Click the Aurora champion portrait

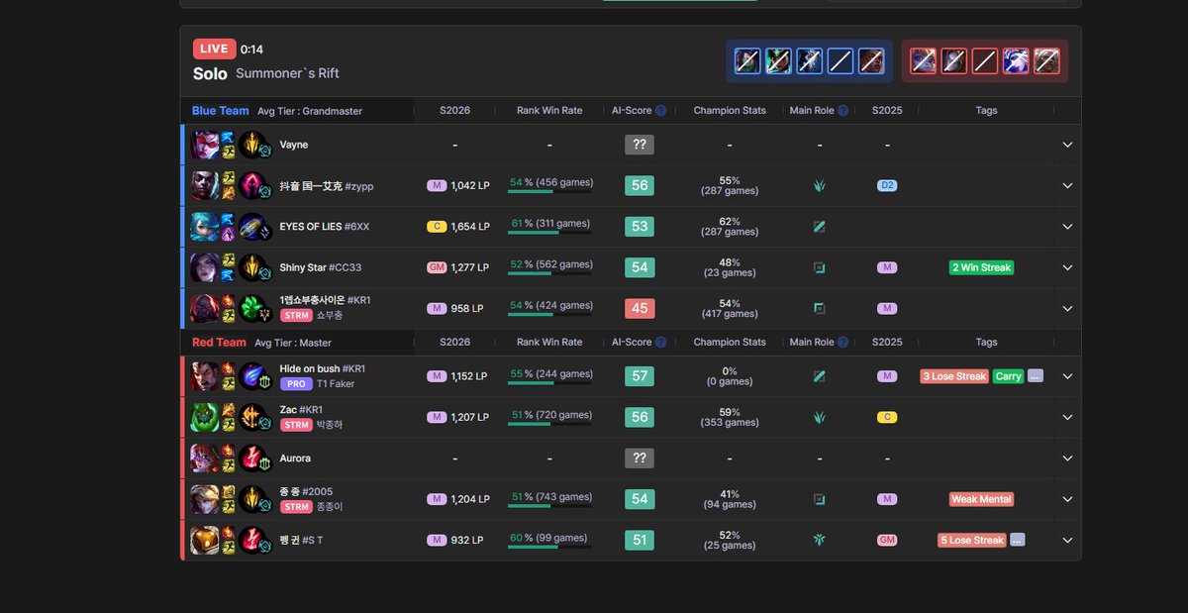pyautogui.click(x=205, y=459)
